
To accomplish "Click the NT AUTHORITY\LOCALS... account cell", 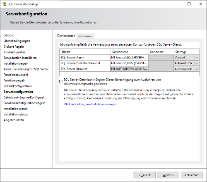I will click(129, 69).
